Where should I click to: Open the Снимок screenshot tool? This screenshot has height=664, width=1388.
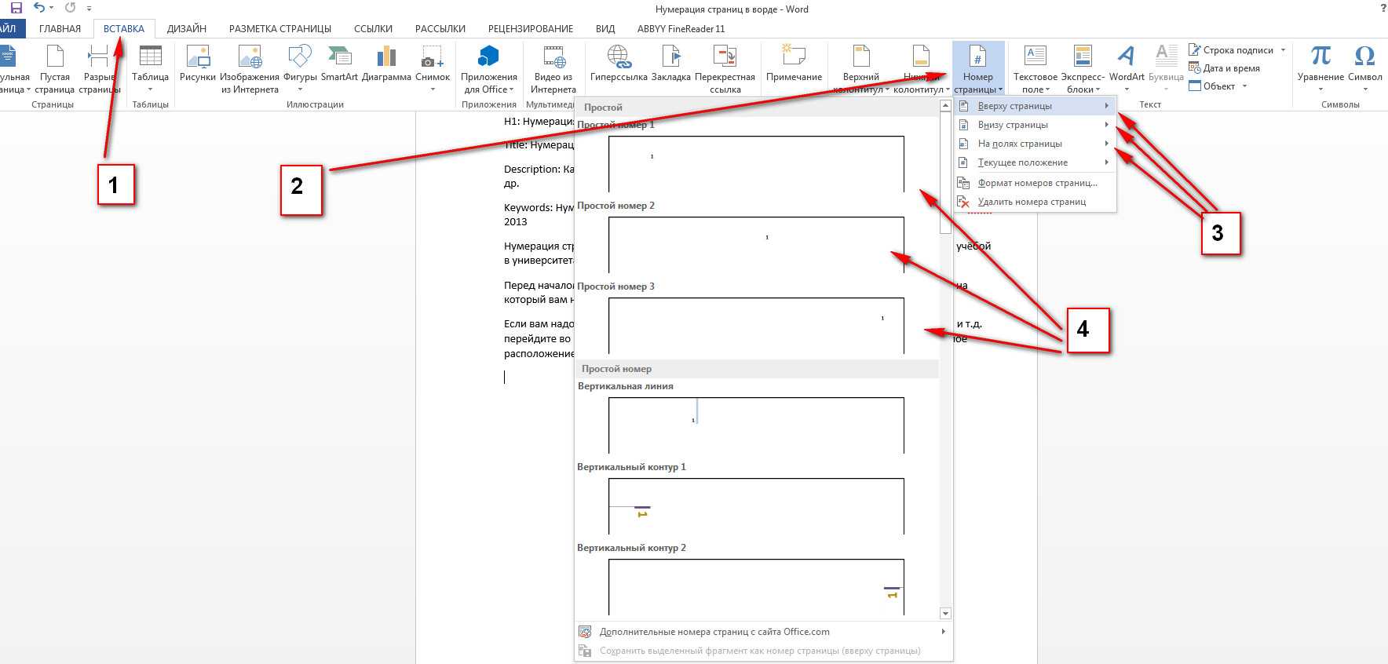[433, 69]
